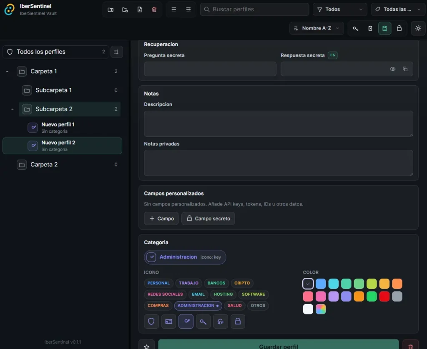427x349 pixels.
Task: Select the BANCOS category chip
Action: 216,283
